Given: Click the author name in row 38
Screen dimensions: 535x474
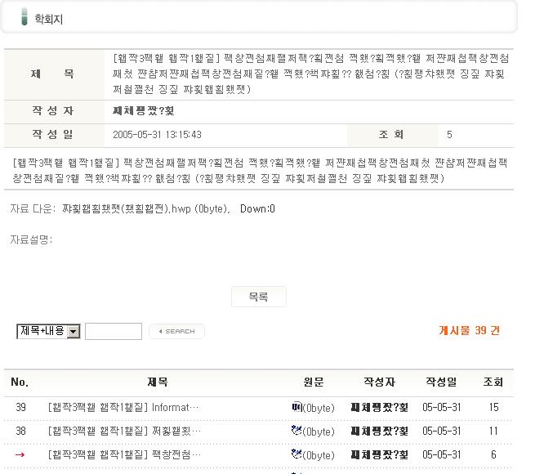Looking at the screenshot, I should point(380,431).
